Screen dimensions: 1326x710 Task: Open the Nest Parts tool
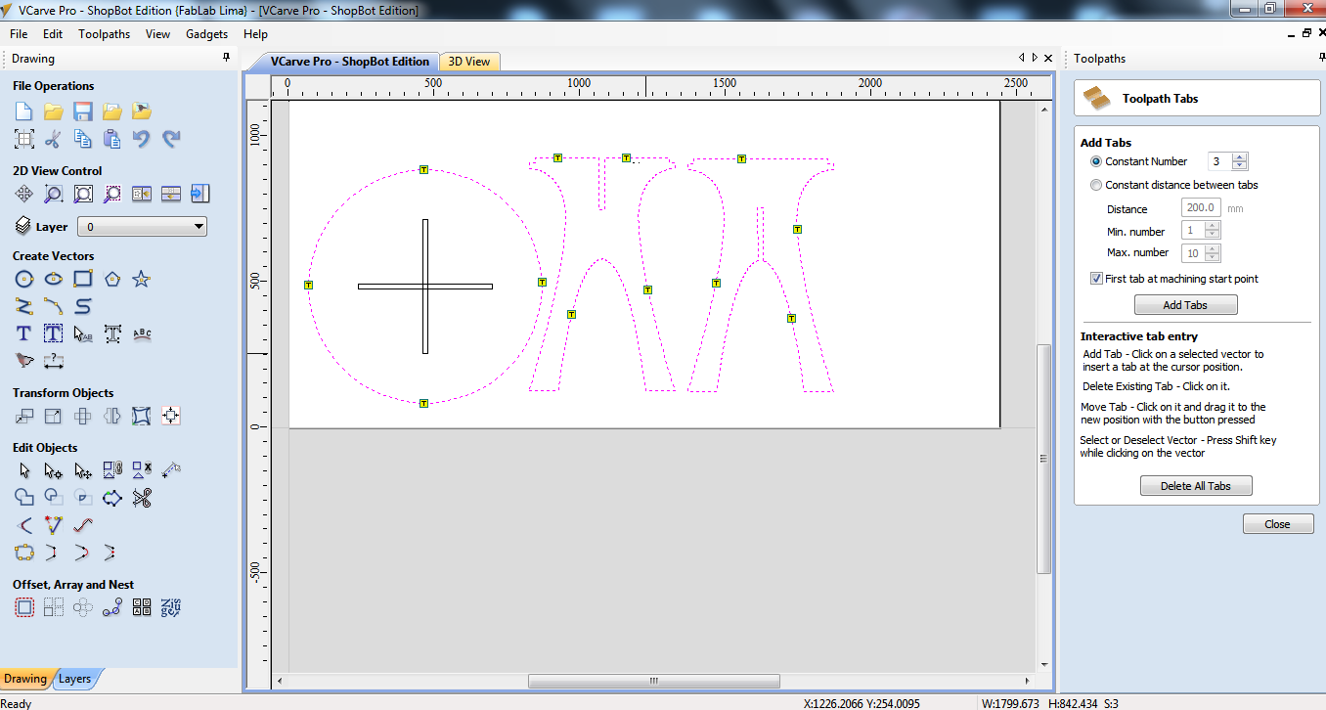(x=171, y=608)
